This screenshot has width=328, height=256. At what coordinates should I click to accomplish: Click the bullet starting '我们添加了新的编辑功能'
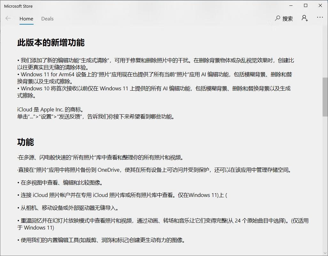(156, 64)
